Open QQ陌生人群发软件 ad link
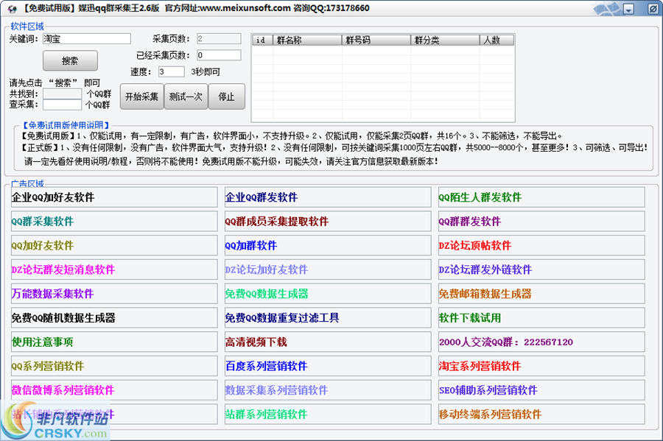This screenshot has height=441, width=663. tap(541, 197)
